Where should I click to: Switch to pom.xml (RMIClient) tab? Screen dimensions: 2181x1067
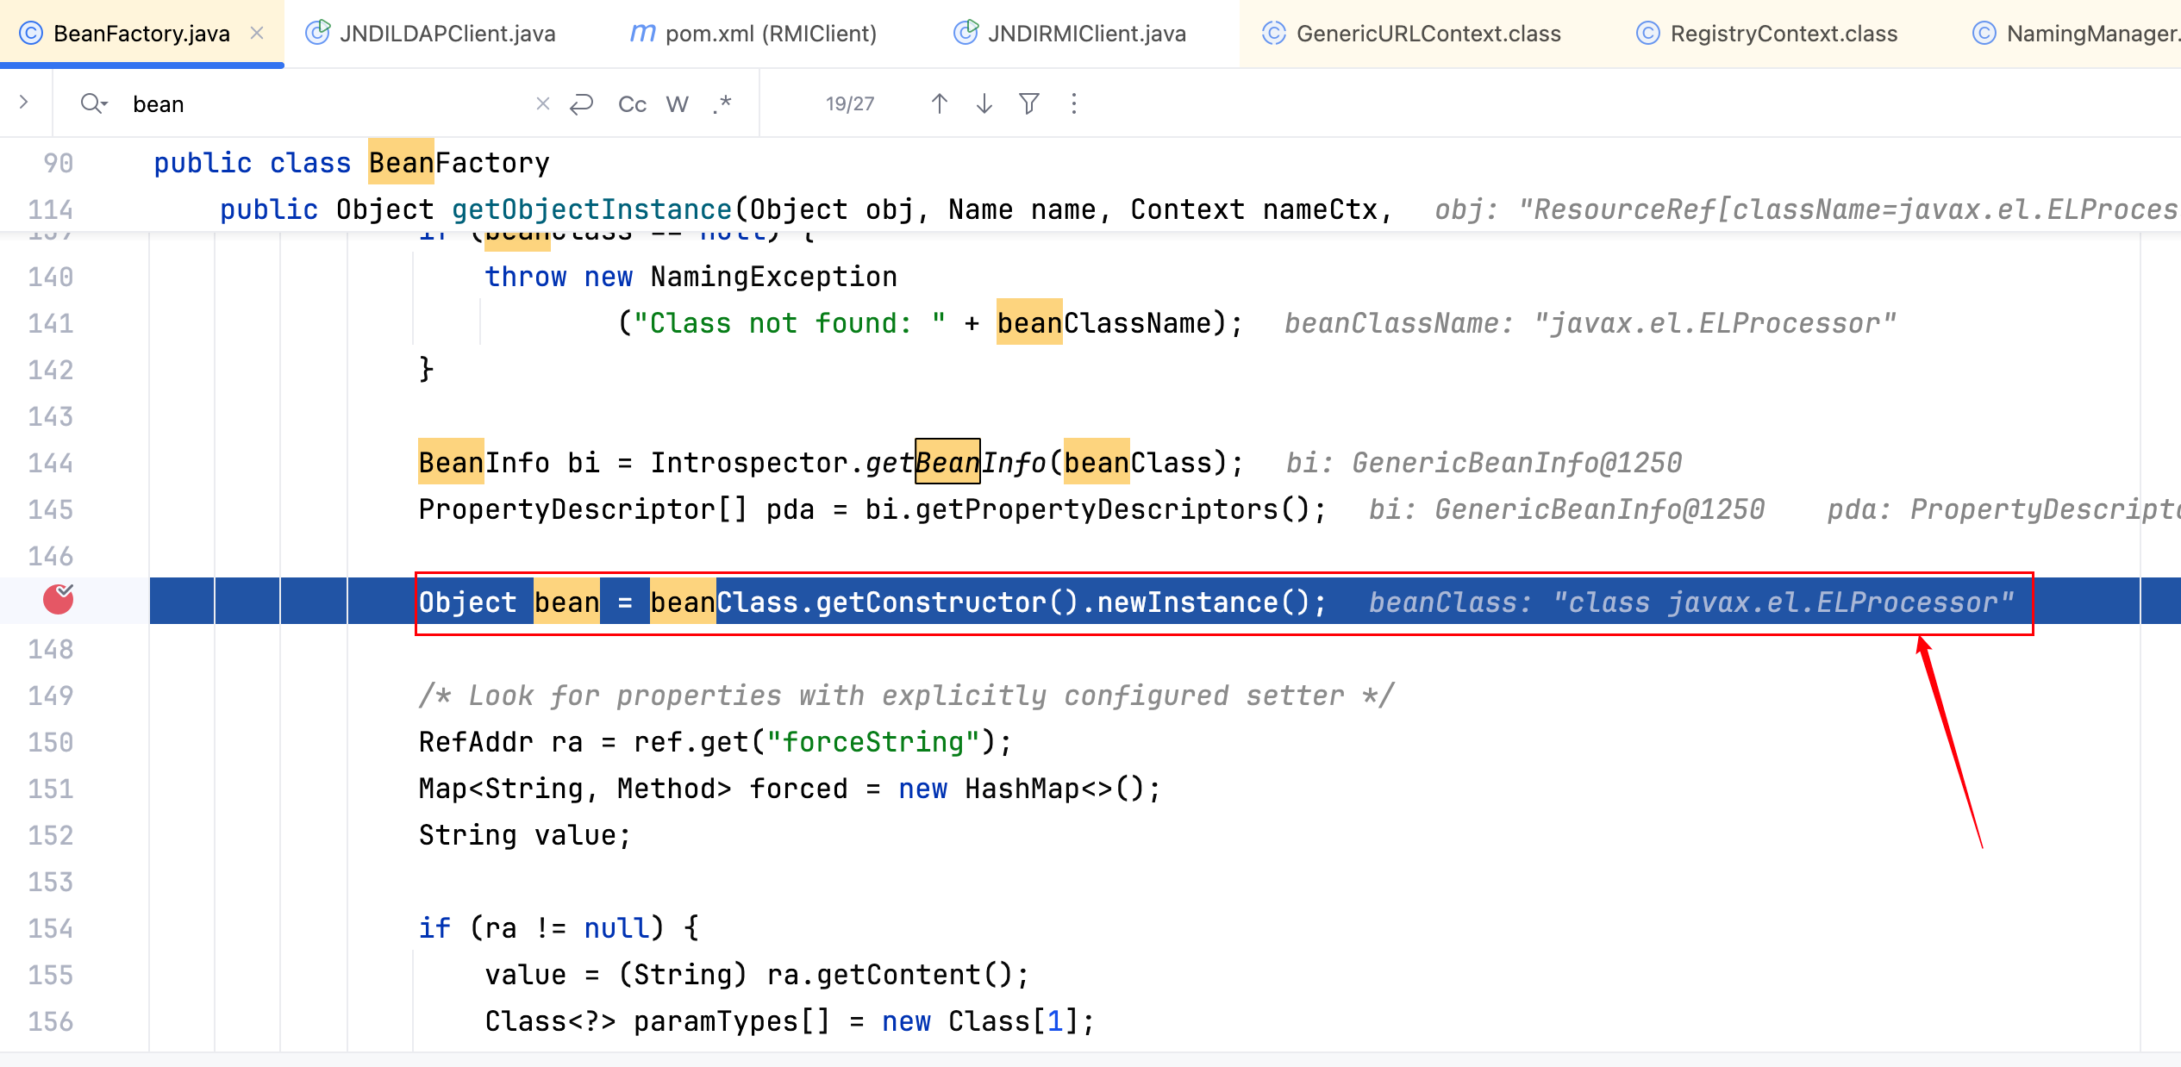[753, 33]
